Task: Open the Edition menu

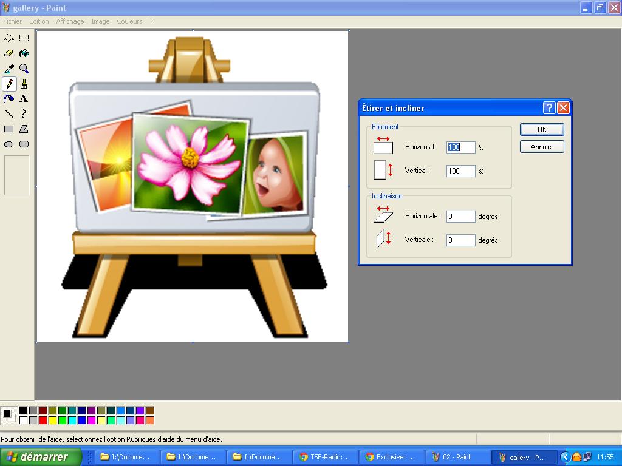Action: (39, 21)
